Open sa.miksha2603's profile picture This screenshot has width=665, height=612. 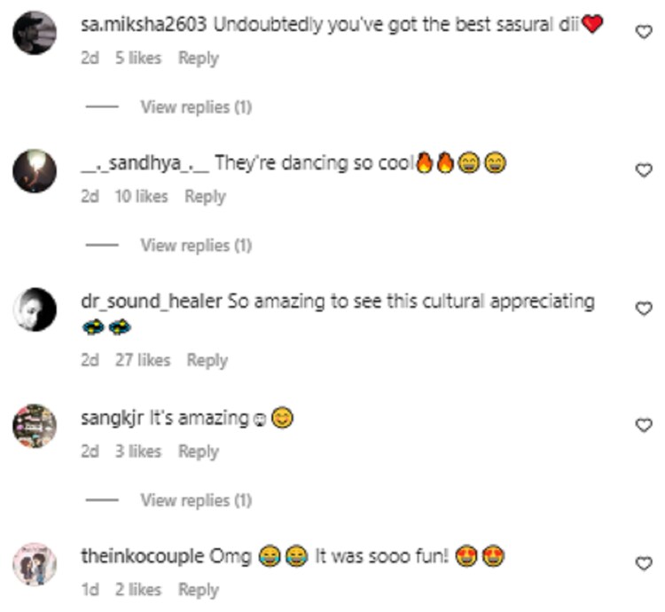(35, 33)
